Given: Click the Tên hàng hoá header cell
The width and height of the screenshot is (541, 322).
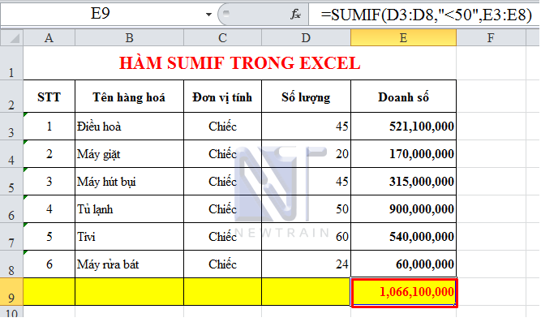Looking at the screenshot, I should point(130,97).
